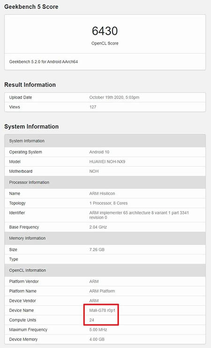This screenshot has width=211, height=348.
Task: Click the Upload Date value October 19th 2020
Action: pos(114,97)
